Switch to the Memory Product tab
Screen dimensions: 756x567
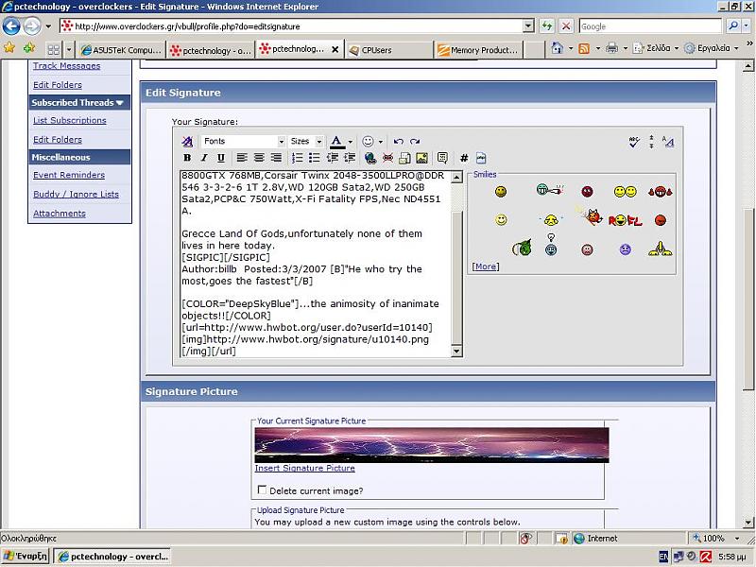pyautogui.click(x=479, y=50)
